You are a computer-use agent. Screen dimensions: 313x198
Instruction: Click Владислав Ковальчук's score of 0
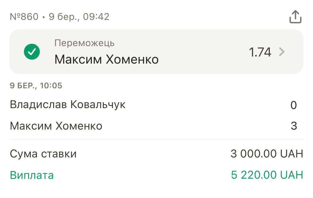coord(293,105)
